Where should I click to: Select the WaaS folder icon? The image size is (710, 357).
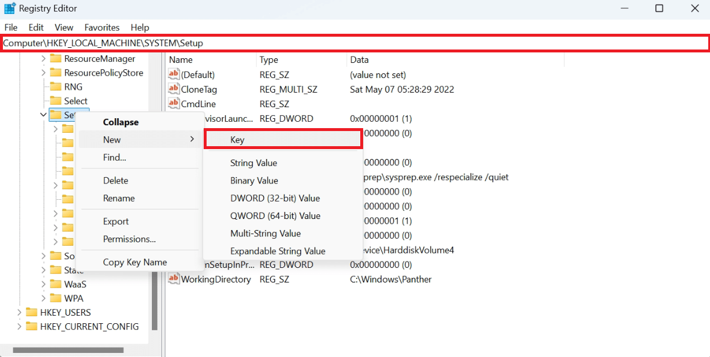[55, 284]
